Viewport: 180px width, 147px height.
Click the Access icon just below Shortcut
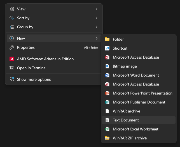pos(107,57)
